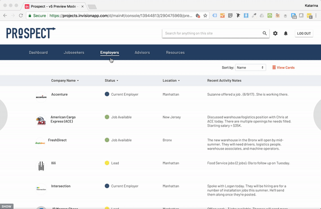The width and height of the screenshot is (321, 209).
Task: Click the Katarina profile name
Action: pyautogui.click(x=311, y=5)
